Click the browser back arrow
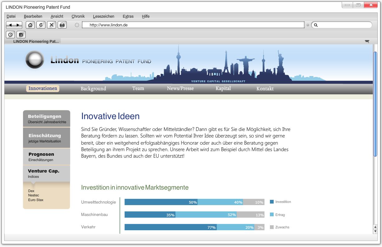Screen dimensions: 382x247 (10, 25)
